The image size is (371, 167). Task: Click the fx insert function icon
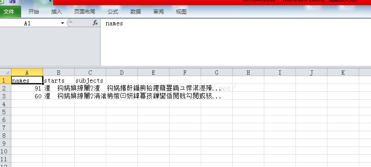pyautogui.click(x=95, y=23)
